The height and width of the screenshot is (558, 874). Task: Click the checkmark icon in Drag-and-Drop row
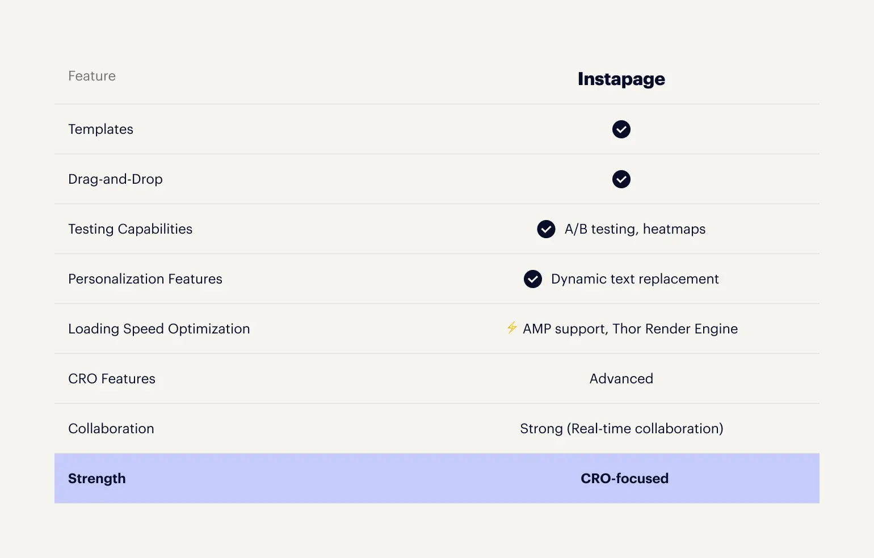click(x=621, y=179)
